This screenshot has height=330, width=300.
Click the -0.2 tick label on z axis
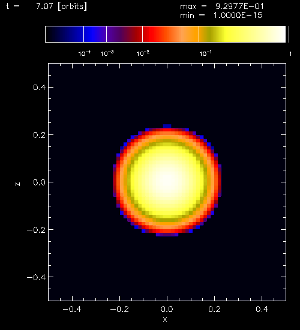point(36,230)
